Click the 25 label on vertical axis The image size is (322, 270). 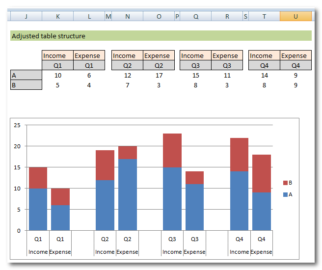click(x=17, y=125)
